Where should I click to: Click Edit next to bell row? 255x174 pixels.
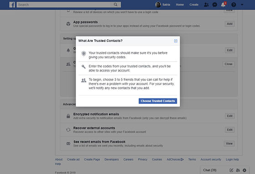point(229,50)
